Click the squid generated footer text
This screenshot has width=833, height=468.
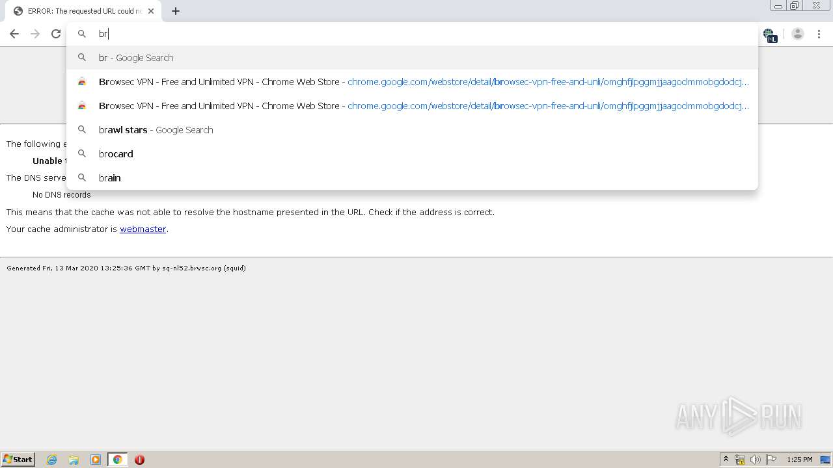point(126,268)
